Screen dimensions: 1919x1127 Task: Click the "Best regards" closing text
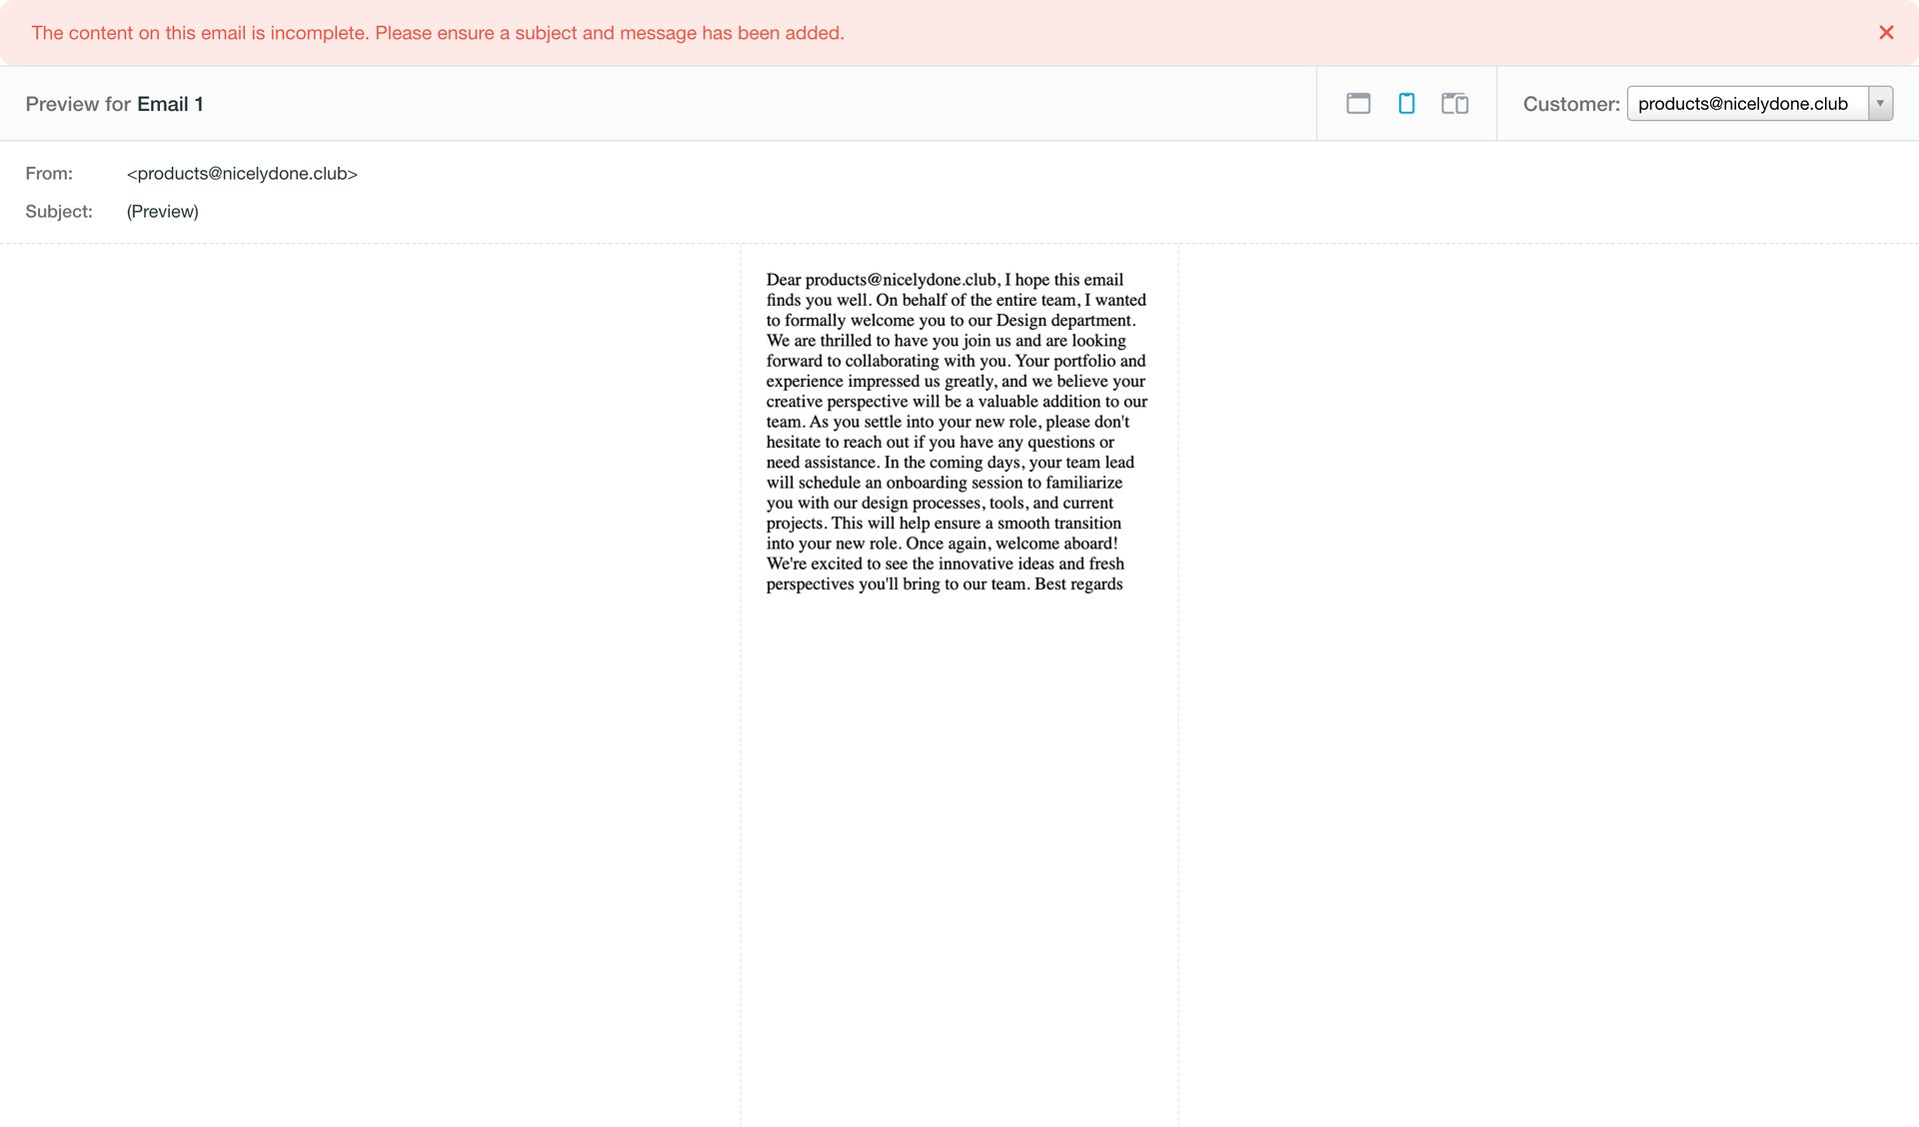point(1078,584)
